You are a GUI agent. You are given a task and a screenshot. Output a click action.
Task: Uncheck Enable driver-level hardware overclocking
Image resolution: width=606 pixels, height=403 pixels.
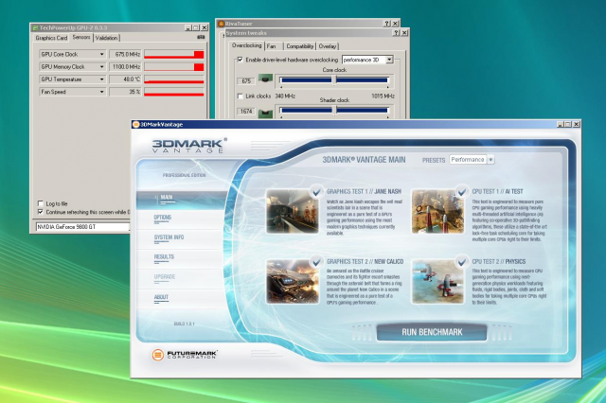(x=240, y=60)
